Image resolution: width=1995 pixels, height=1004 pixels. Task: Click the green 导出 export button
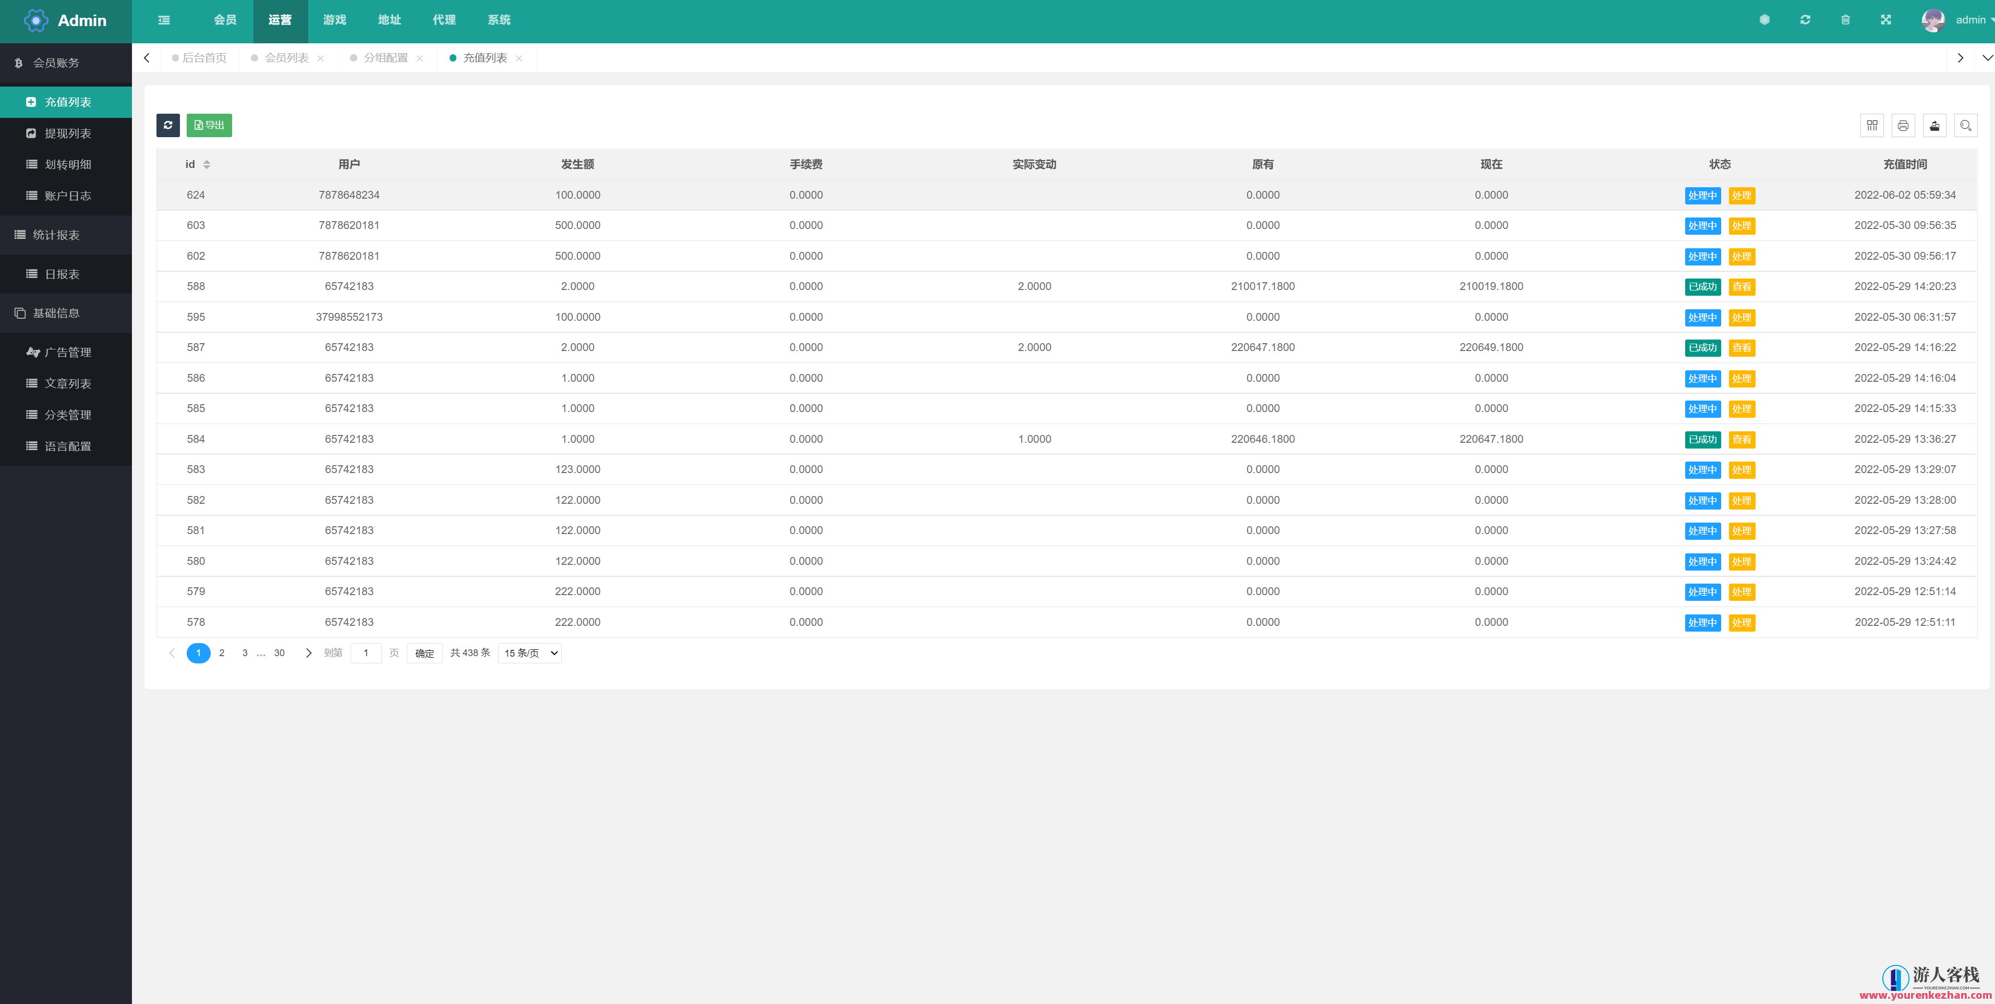209,125
